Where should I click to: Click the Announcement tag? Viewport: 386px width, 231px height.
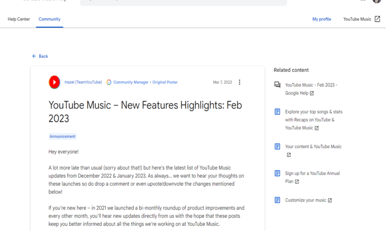tap(62, 137)
